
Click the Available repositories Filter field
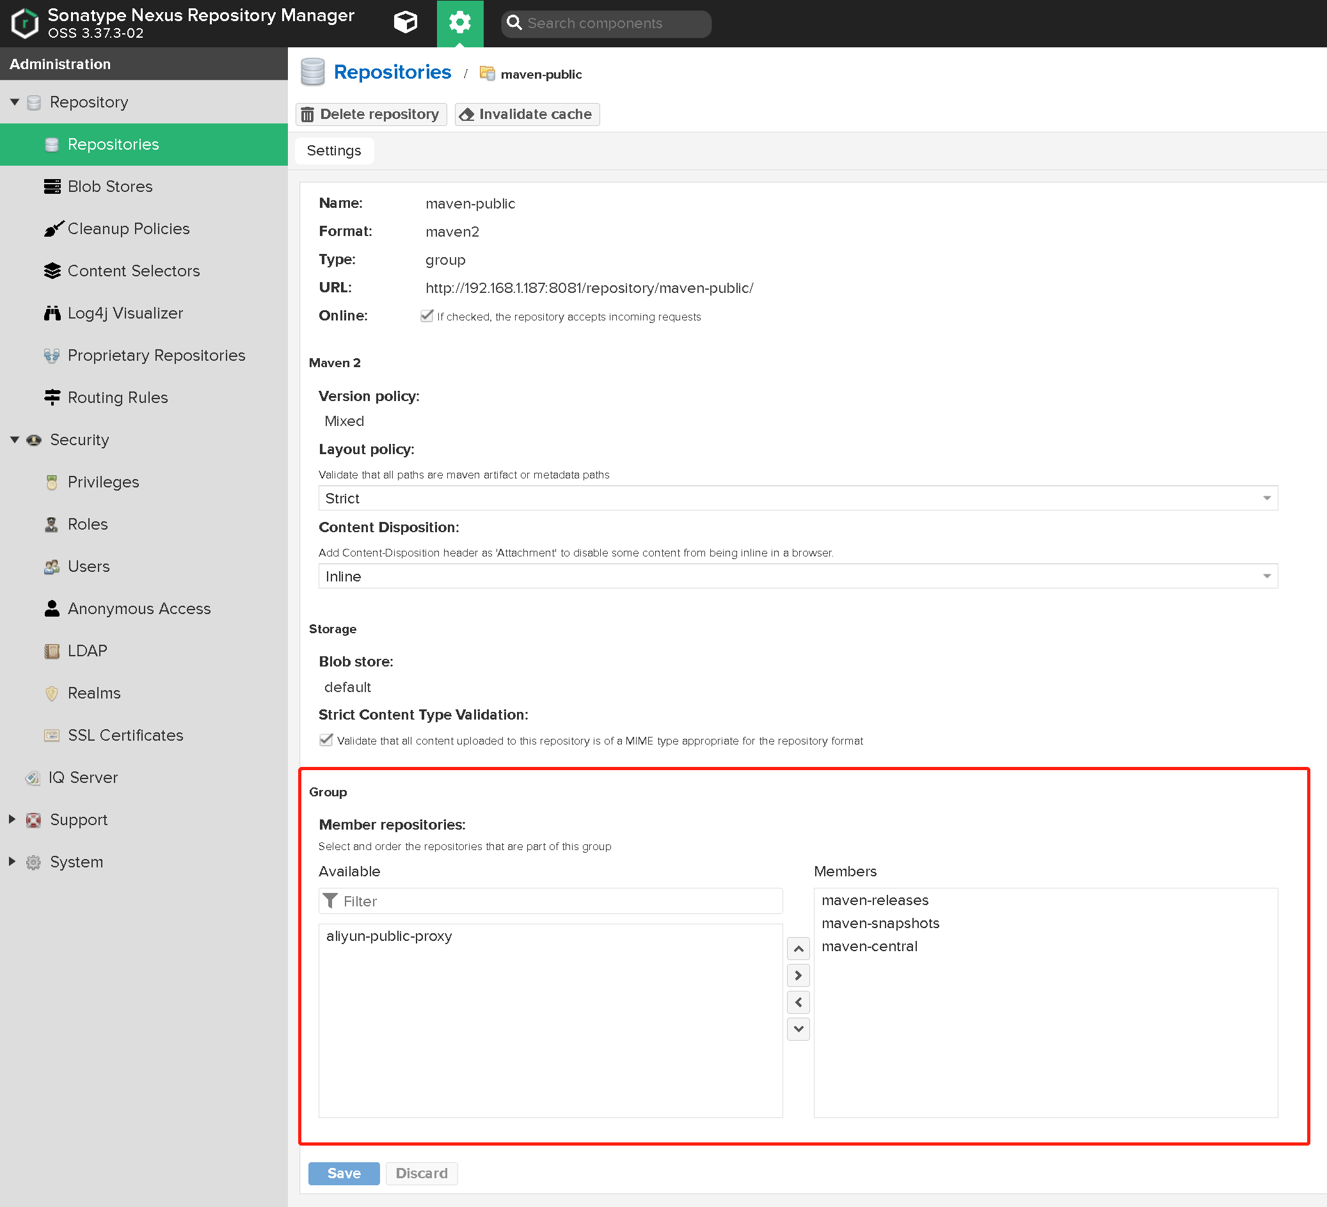click(x=550, y=901)
